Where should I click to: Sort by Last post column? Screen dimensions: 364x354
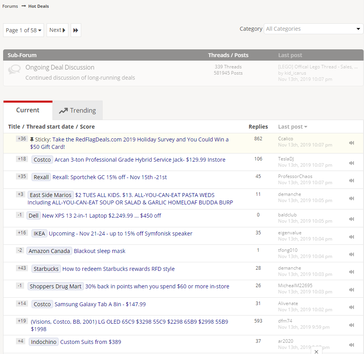pos(293,127)
